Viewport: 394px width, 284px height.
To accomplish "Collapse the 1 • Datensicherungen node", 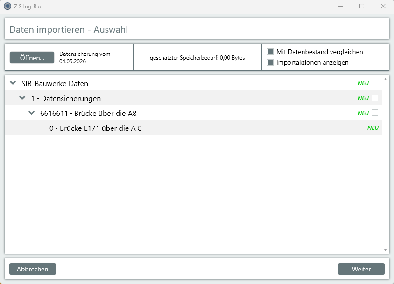I will coord(22,98).
